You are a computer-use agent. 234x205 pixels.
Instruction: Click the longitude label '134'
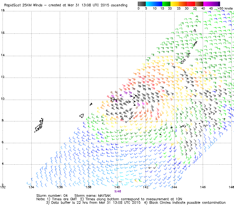point(31,187)
